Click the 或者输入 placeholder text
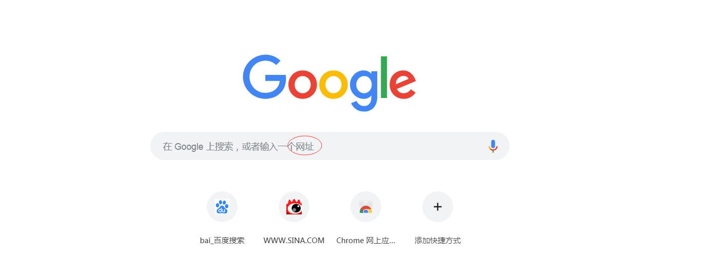The image size is (703, 277). click(260, 147)
